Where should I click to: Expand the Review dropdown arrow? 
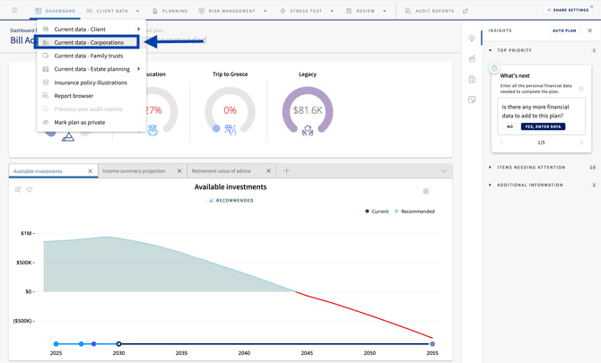point(385,11)
